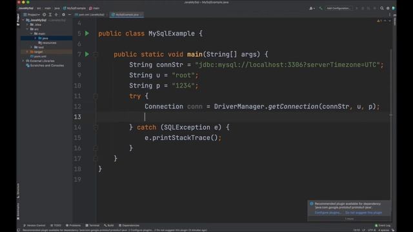
Task: Toggle the Bookmarks side tool window stripe
Action: point(18,211)
